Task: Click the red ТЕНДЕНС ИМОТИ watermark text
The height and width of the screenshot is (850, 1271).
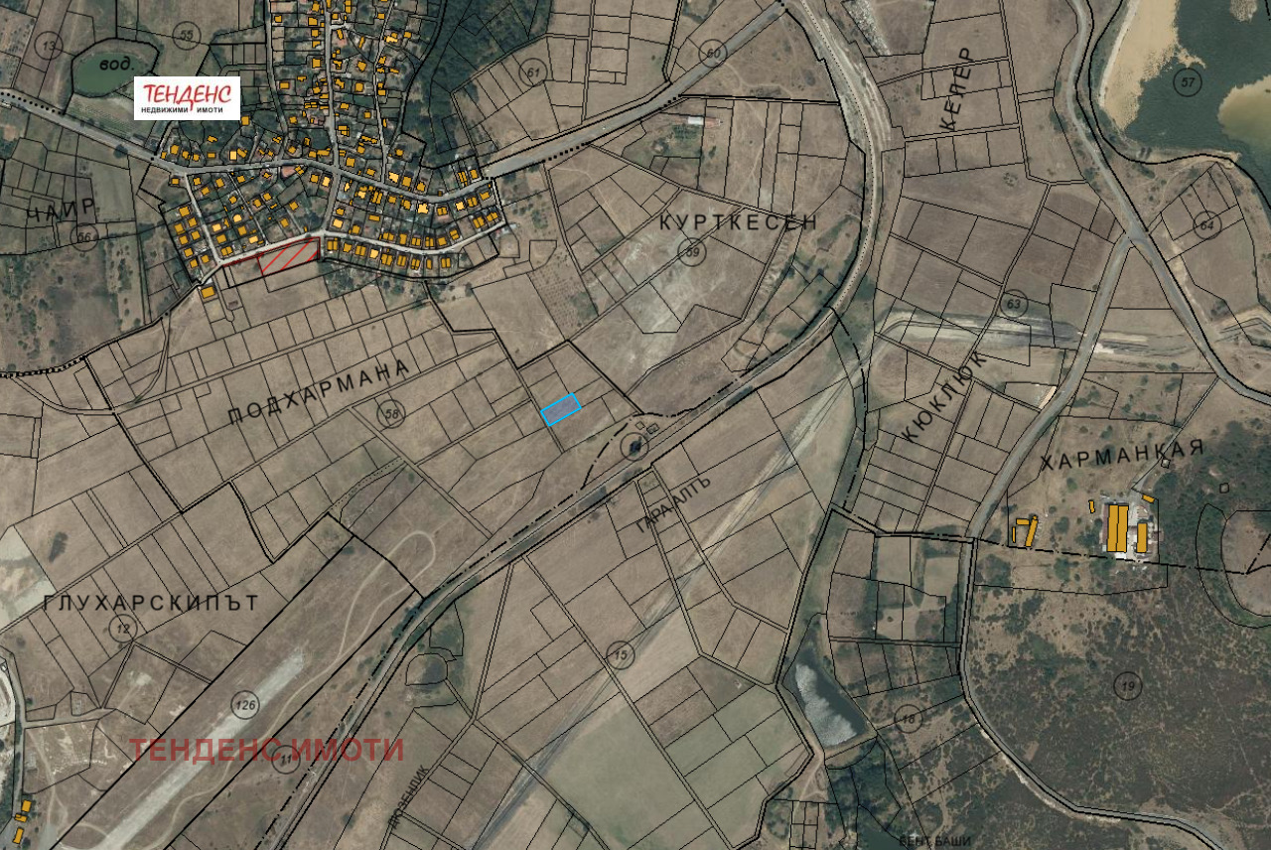Action: [266, 749]
